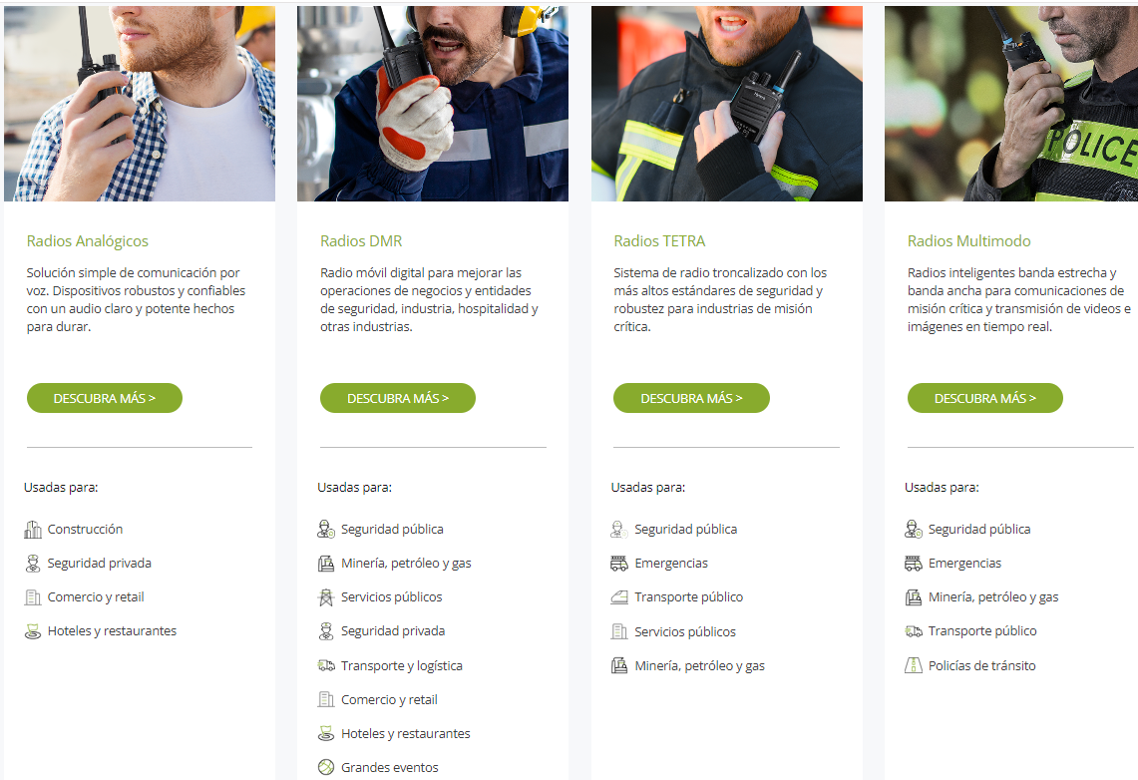Open Descubra Más for Radios TETRA
1138x780 pixels.
click(691, 398)
